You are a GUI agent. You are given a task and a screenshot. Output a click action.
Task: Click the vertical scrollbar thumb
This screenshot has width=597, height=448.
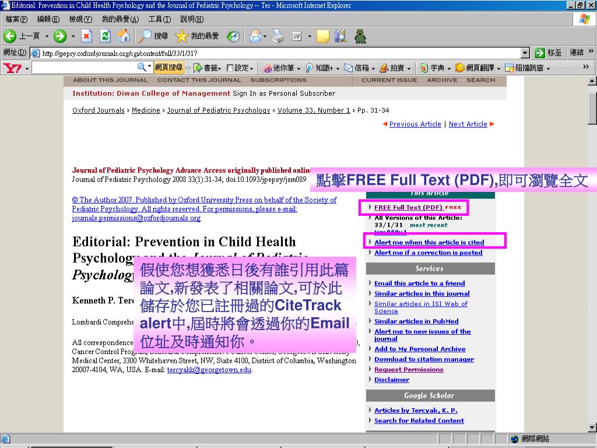click(592, 109)
